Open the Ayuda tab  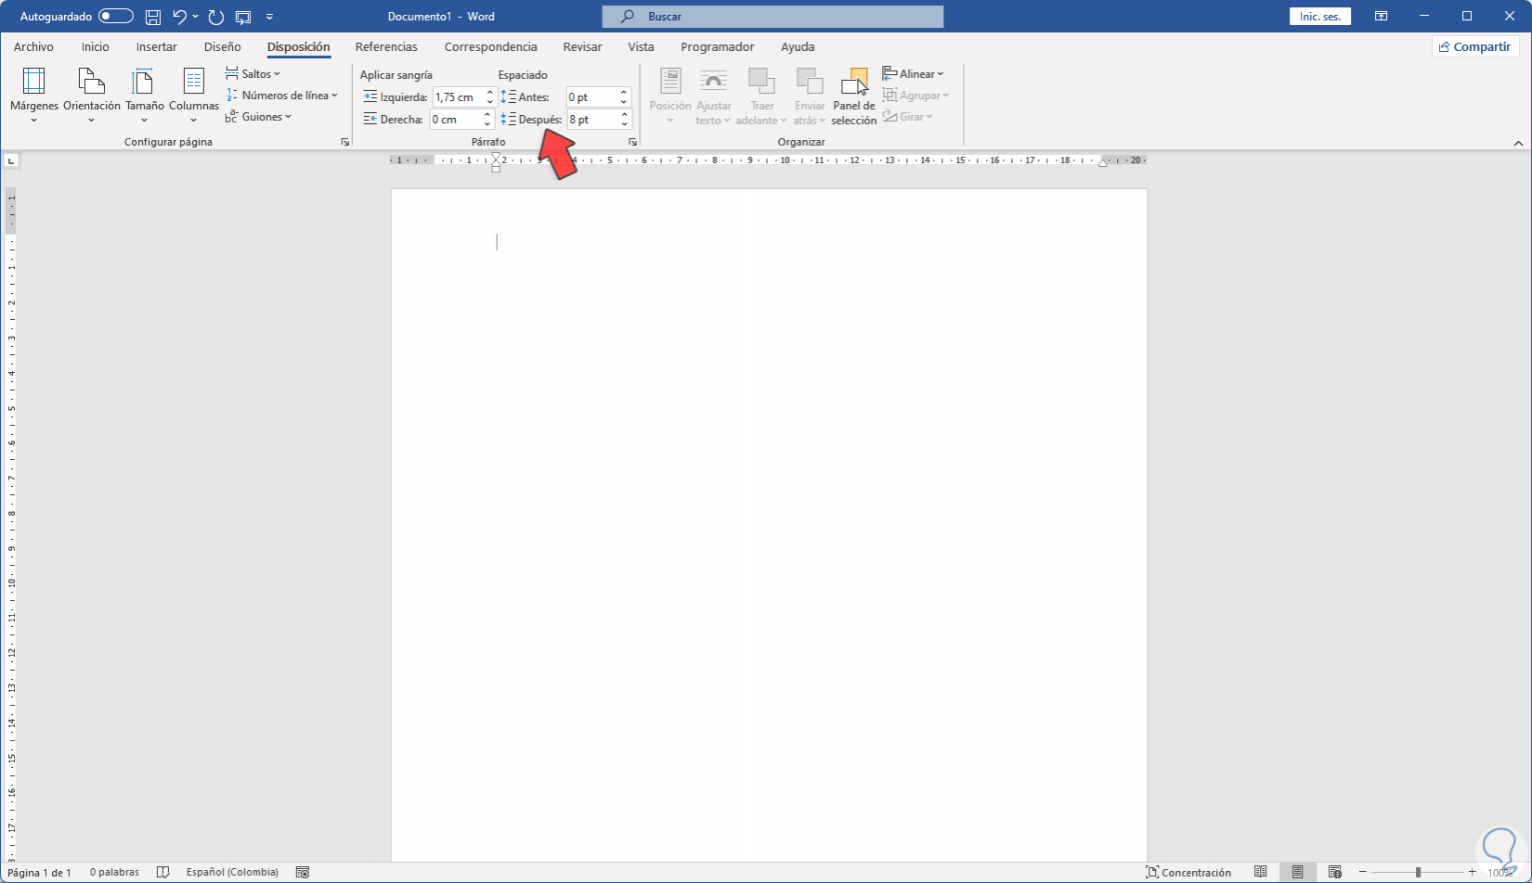pyautogui.click(x=798, y=46)
